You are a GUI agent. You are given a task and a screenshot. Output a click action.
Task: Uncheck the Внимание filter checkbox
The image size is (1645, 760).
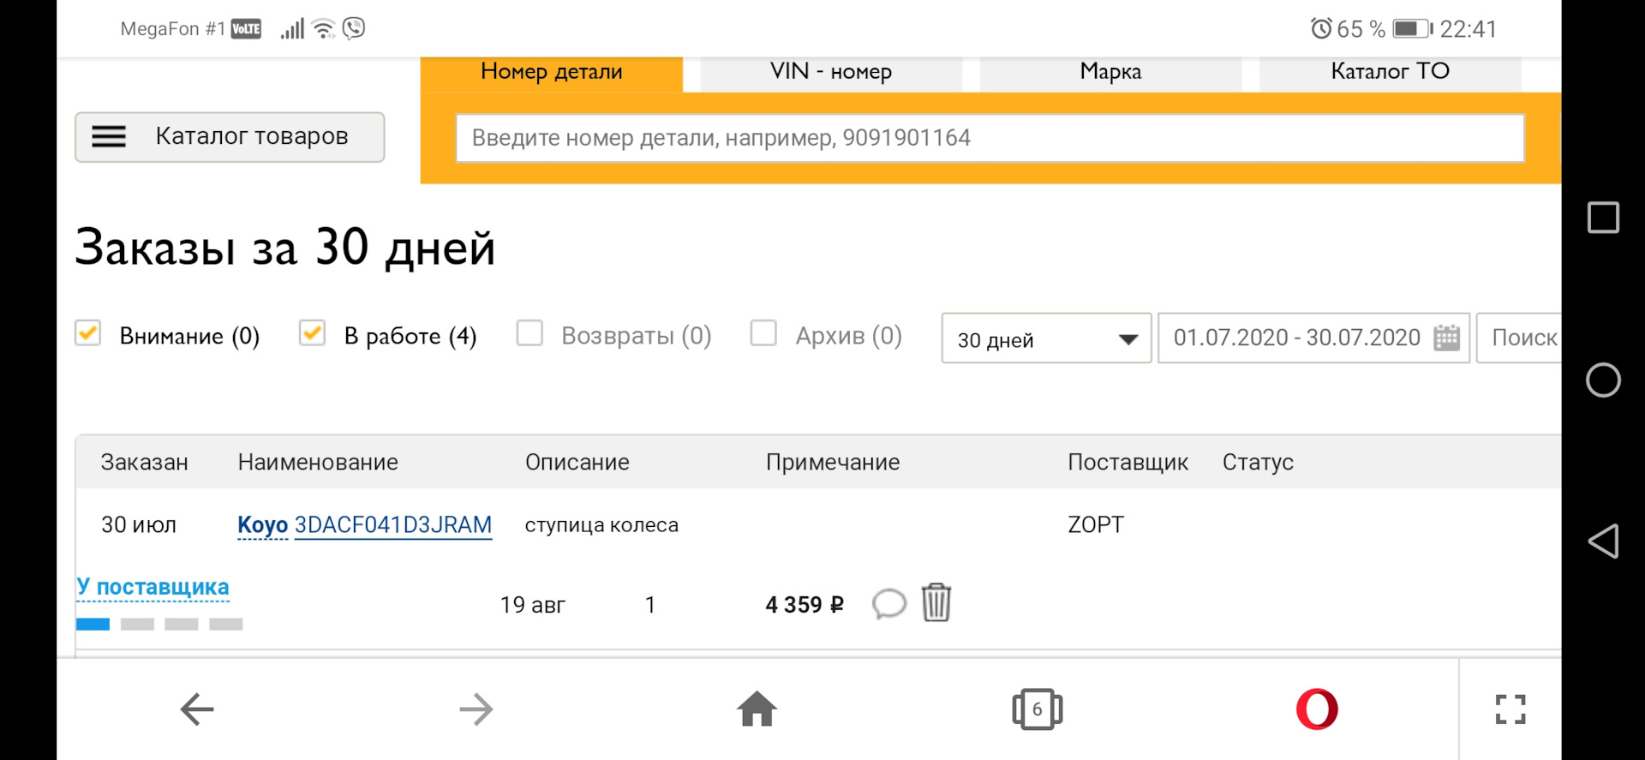point(87,333)
